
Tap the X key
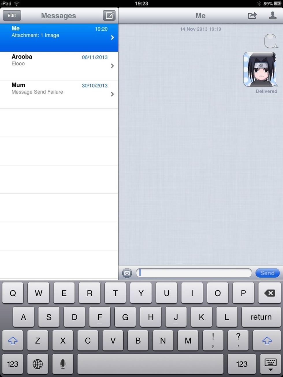[63, 341]
